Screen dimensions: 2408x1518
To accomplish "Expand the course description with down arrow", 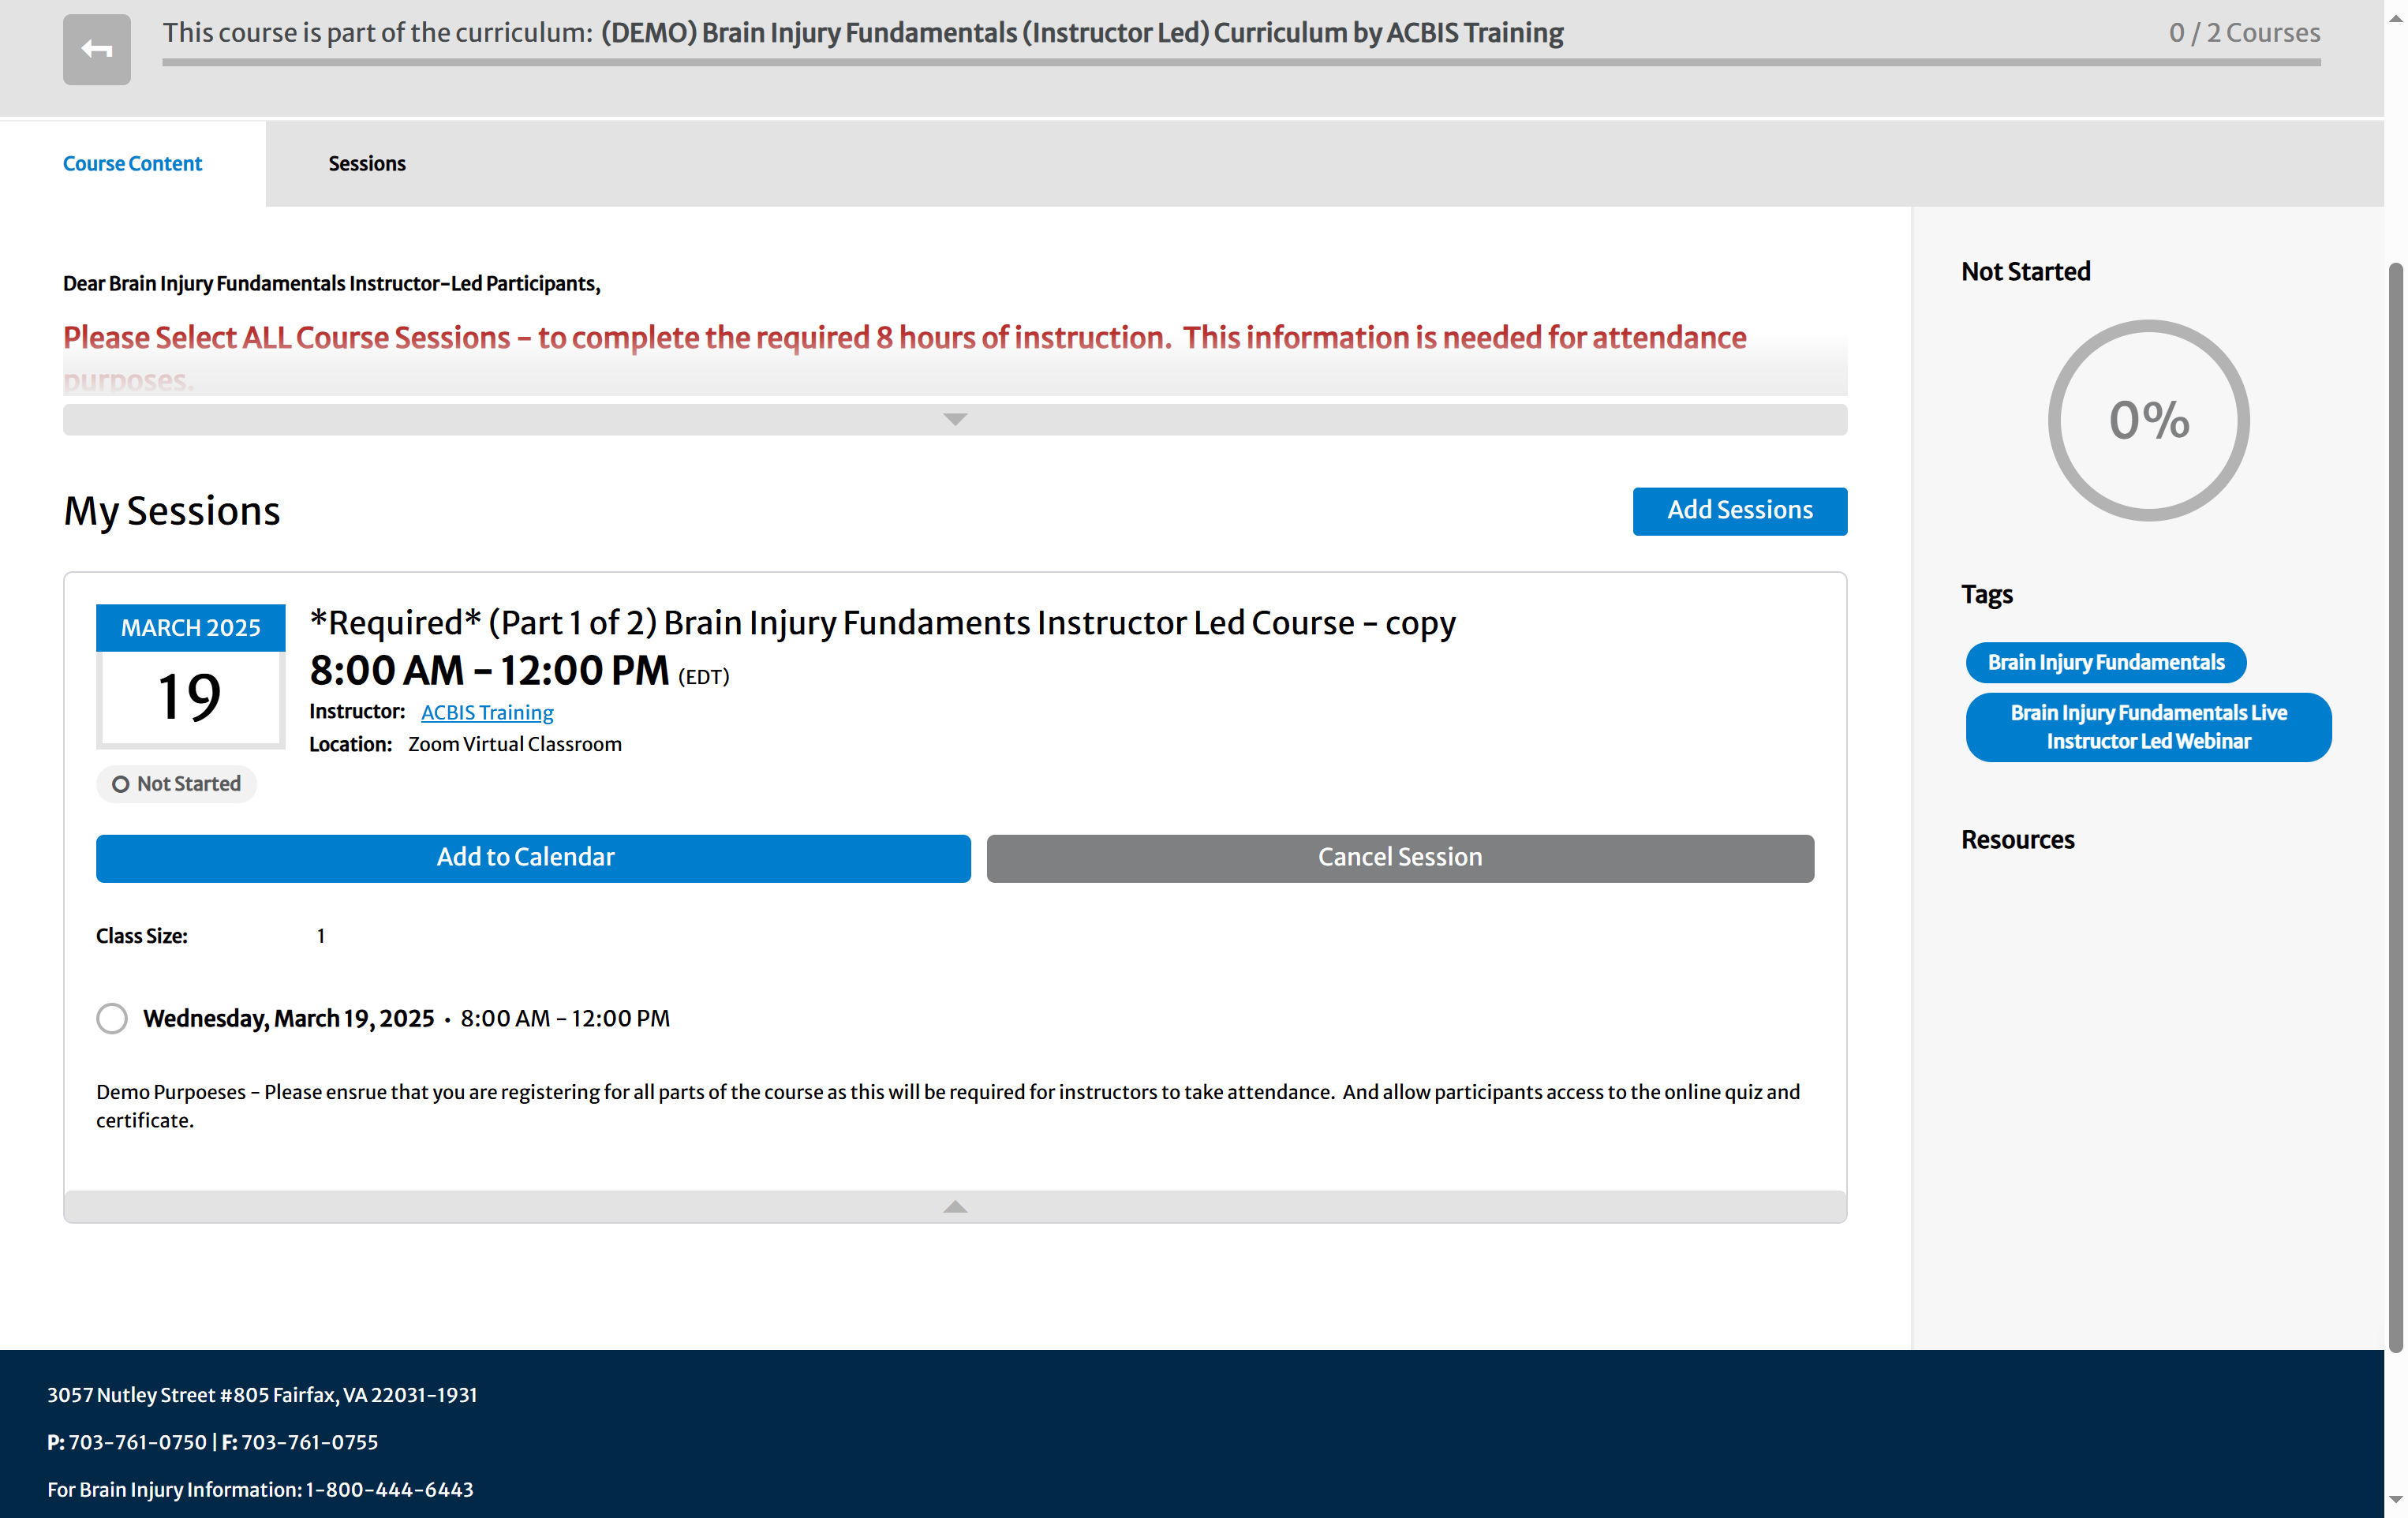I will 955,419.
